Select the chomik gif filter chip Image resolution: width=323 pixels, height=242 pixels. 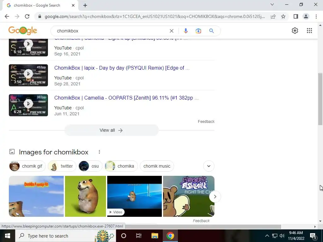[27, 166]
